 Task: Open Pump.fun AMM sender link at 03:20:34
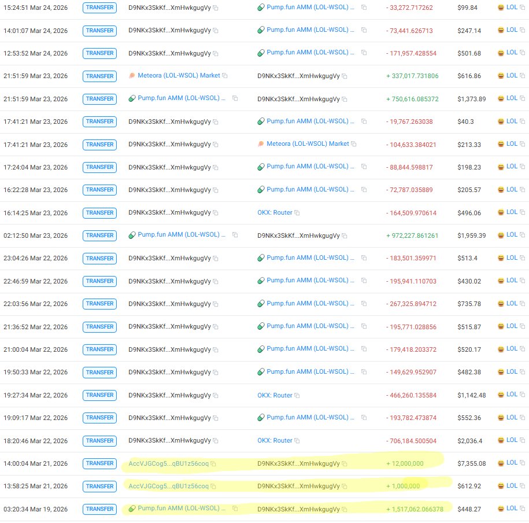[x=181, y=508]
